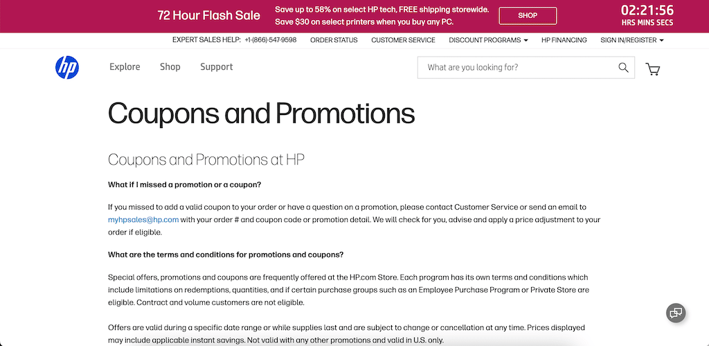The image size is (709, 346).
Task: Expand the Sign In/Register dropdown
Action: click(631, 40)
